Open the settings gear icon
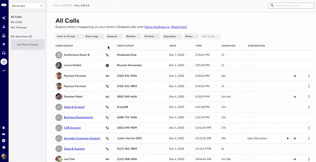 tap(4, 44)
